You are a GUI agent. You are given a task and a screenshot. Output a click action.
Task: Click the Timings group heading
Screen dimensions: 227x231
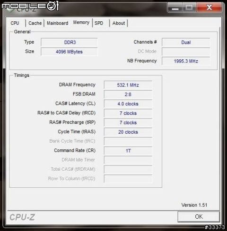tap(22, 75)
